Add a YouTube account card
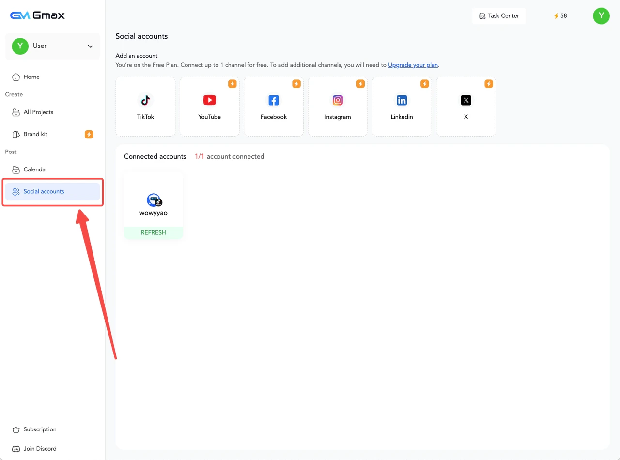 [210, 107]
